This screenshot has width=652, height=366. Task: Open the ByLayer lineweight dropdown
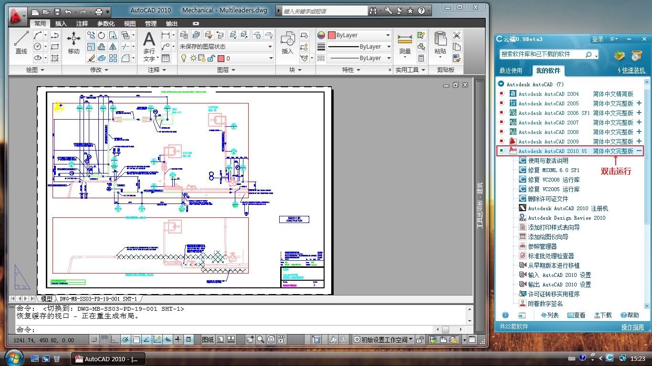pyautogui.click(x=359, y=47)
